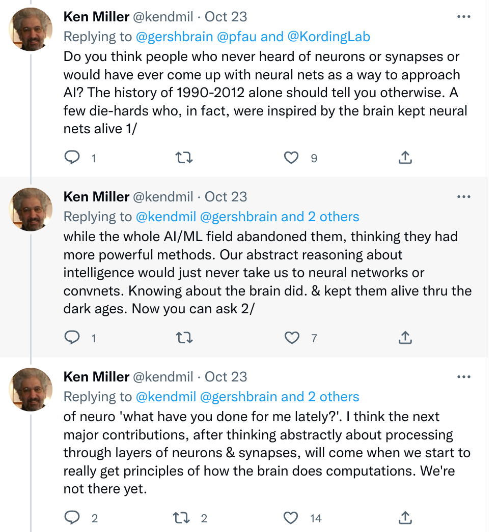Click Ken Miller's avatar on the first tweet
This screenshot has width=498, height=532.
click(x=32, y=29)
